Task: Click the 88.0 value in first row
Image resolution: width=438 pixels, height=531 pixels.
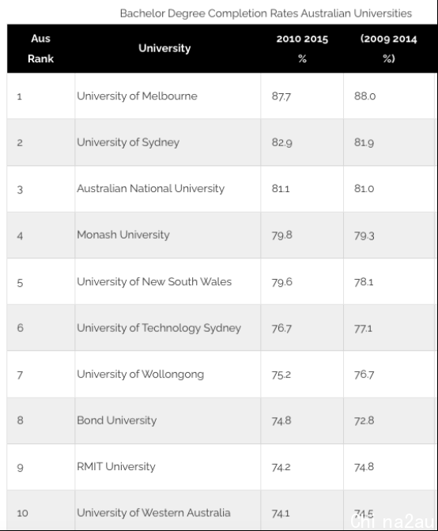Action: point(364,96)
